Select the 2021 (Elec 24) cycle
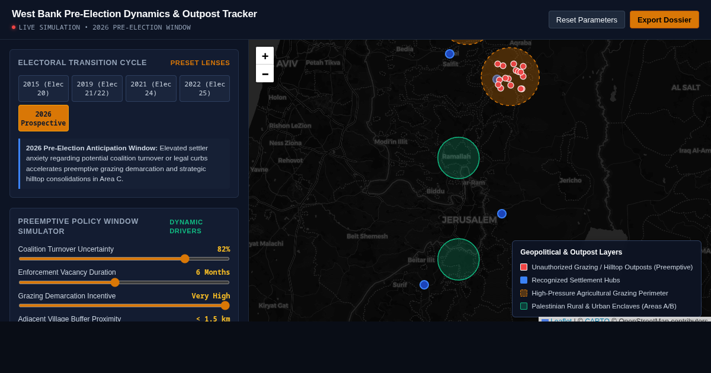Viewport: 711px width, 373px height. click(x=151, y=89)
